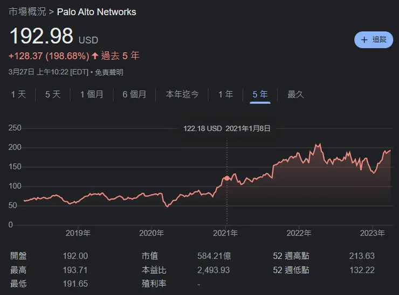
Task: Click the 市值 value 584.21億
Action: tap(214, 256)
